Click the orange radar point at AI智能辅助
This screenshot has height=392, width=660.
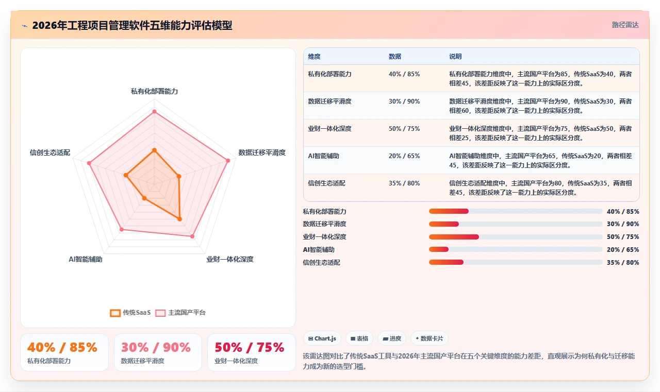pos(144,198)
